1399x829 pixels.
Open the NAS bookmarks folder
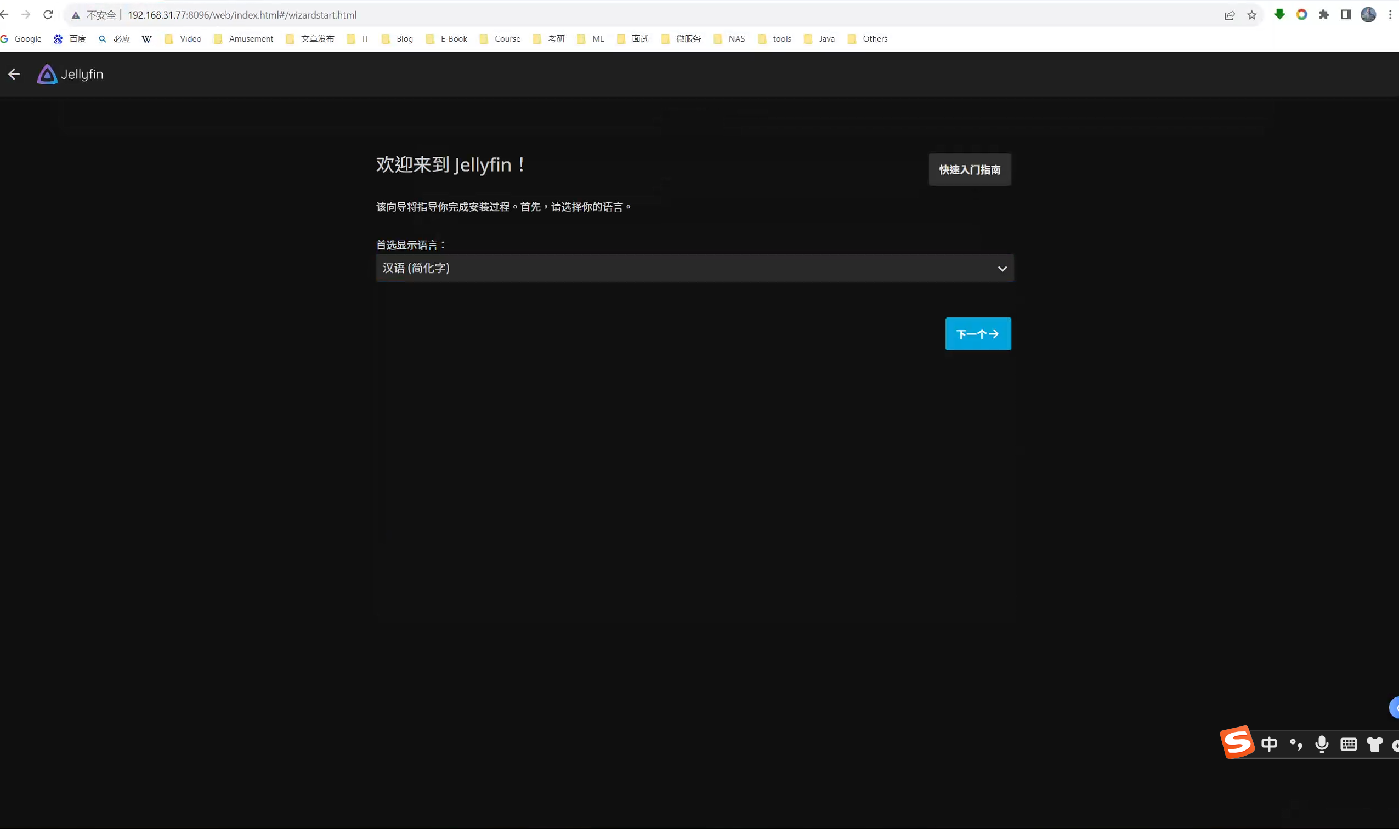coord(729,39)
